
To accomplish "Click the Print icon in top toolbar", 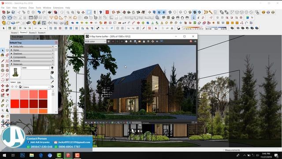I will [x=50, y=12].
